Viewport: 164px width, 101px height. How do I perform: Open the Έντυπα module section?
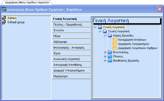click(71, 30)
